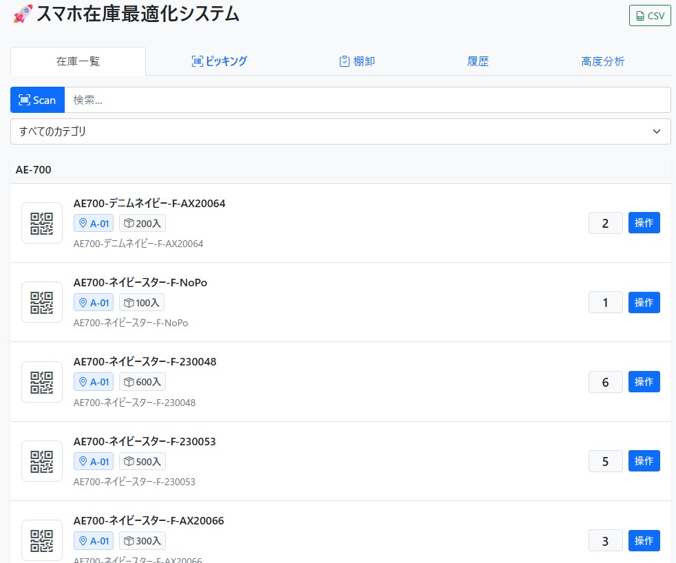Open the 履歴 tab

pos(478,61)
